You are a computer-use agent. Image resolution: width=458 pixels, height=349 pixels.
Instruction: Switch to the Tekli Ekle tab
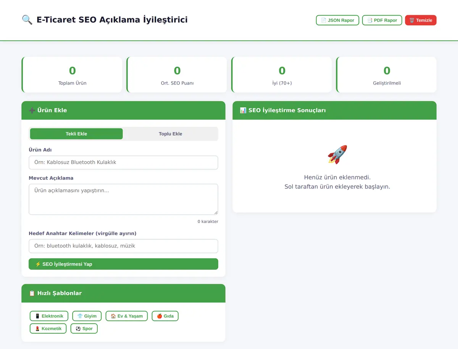[76, 134]
